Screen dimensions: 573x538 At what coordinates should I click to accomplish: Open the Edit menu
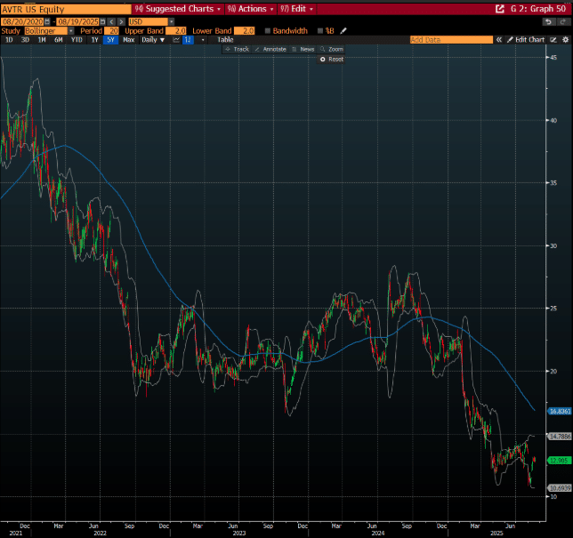coord(297,9)
